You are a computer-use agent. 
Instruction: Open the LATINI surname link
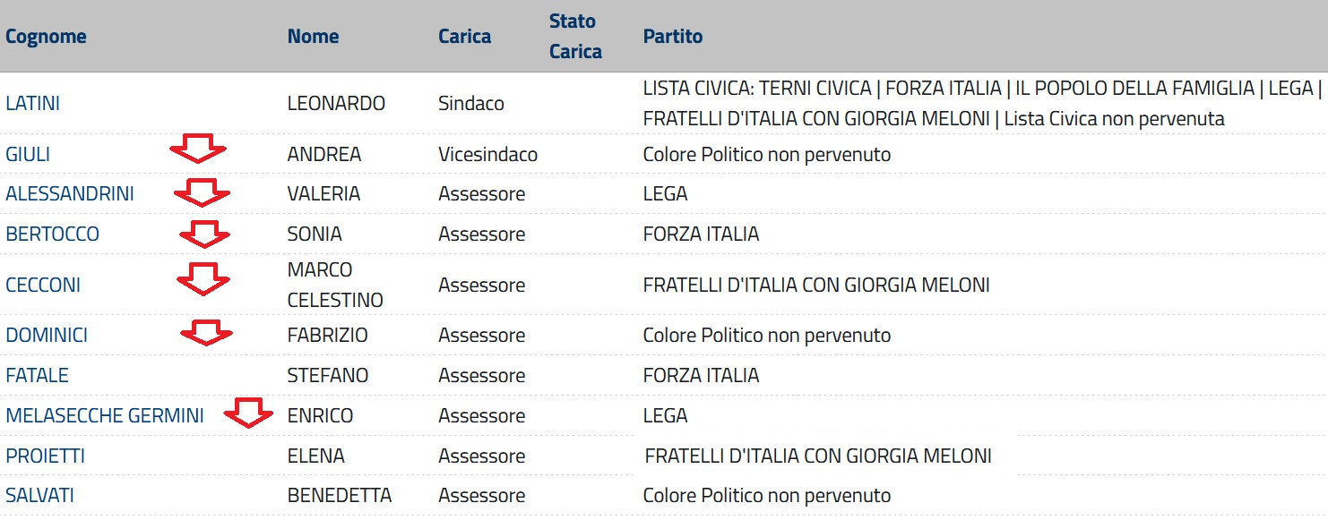pyautogui.click(x=33, y=103)
